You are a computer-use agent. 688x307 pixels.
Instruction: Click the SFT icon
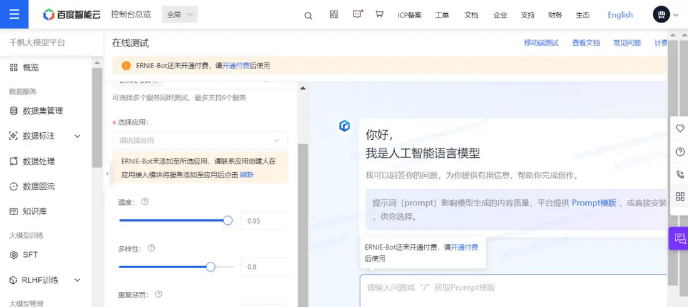pyautogui.click(x=14, y=254)
